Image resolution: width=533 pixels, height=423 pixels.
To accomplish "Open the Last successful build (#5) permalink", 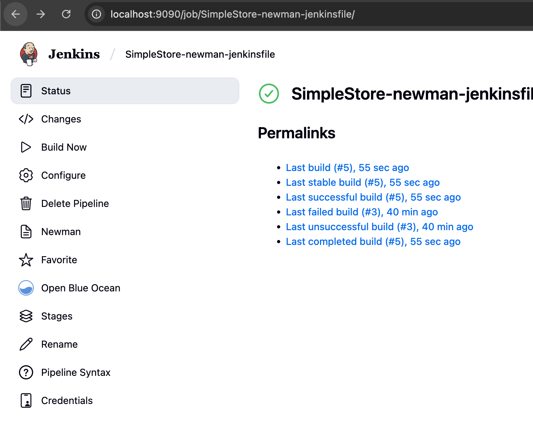I will coord(373,197).
